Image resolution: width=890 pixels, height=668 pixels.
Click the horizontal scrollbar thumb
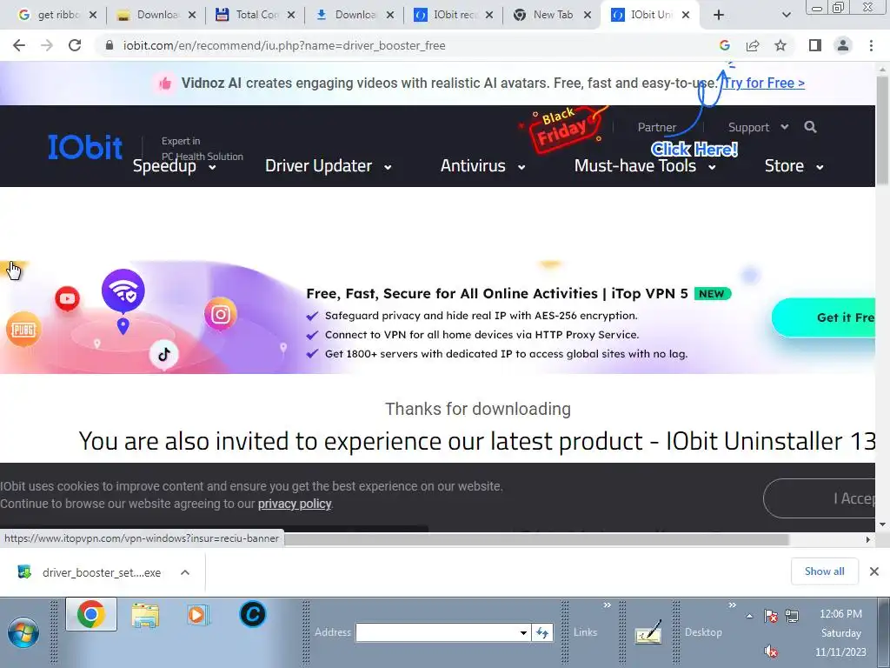pyautogui.click(x=536, y=539)
